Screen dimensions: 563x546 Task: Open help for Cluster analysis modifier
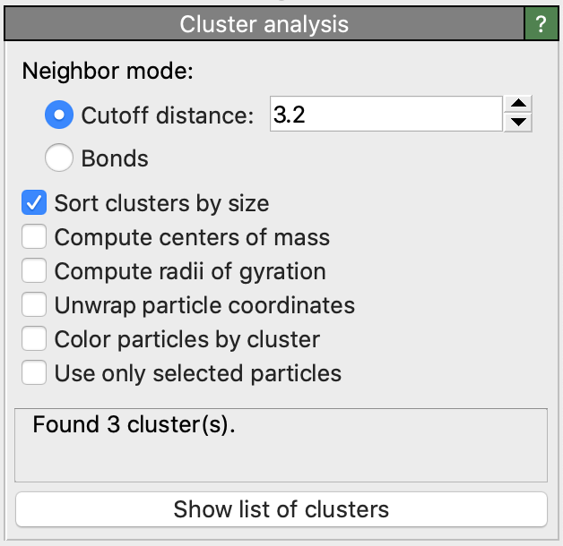tap(541, 24)
